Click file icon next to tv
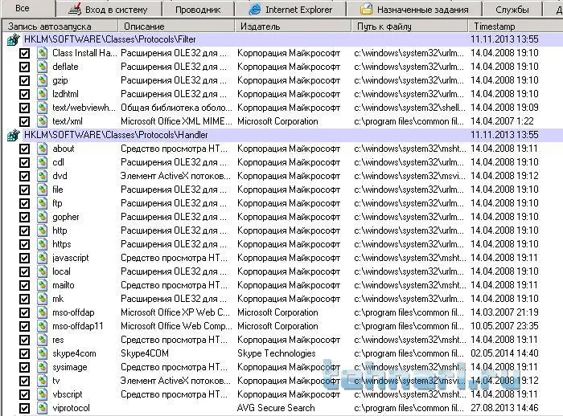563x416 pixels. point(42,381)
